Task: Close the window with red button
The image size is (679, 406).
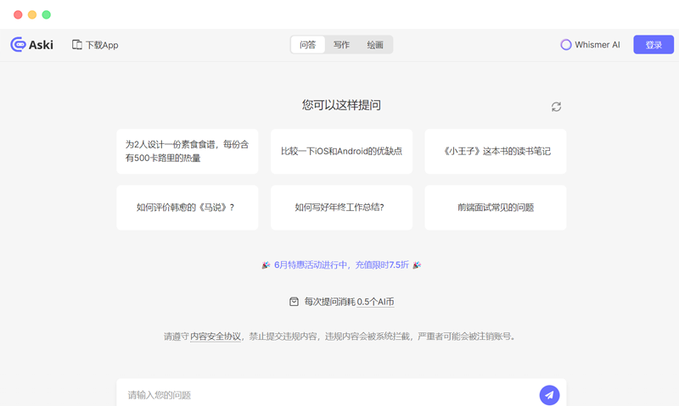Action: [18, 14]
